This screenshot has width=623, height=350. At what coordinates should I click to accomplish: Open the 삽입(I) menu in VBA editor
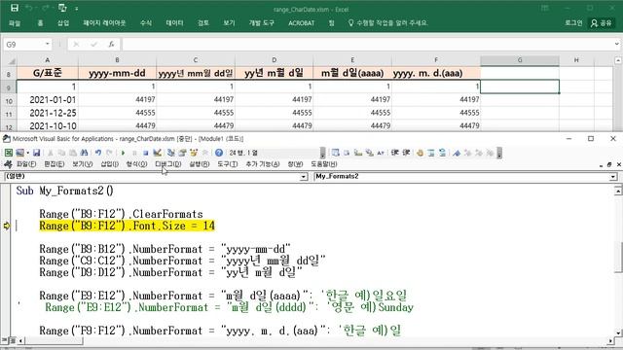tap(109, 164)
